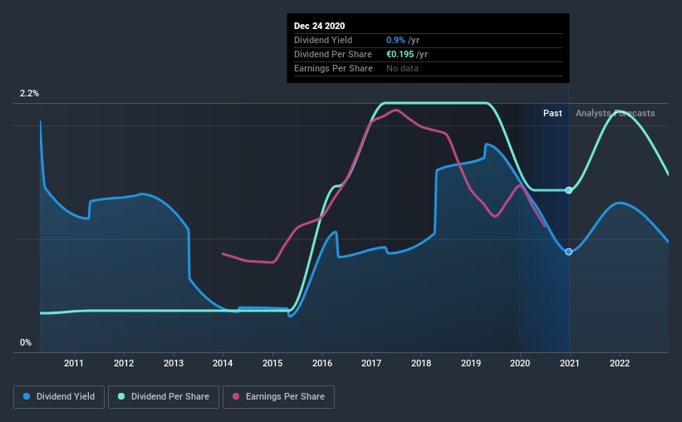Select the blue Dividend Yield marker at 2021

(568, 252)
